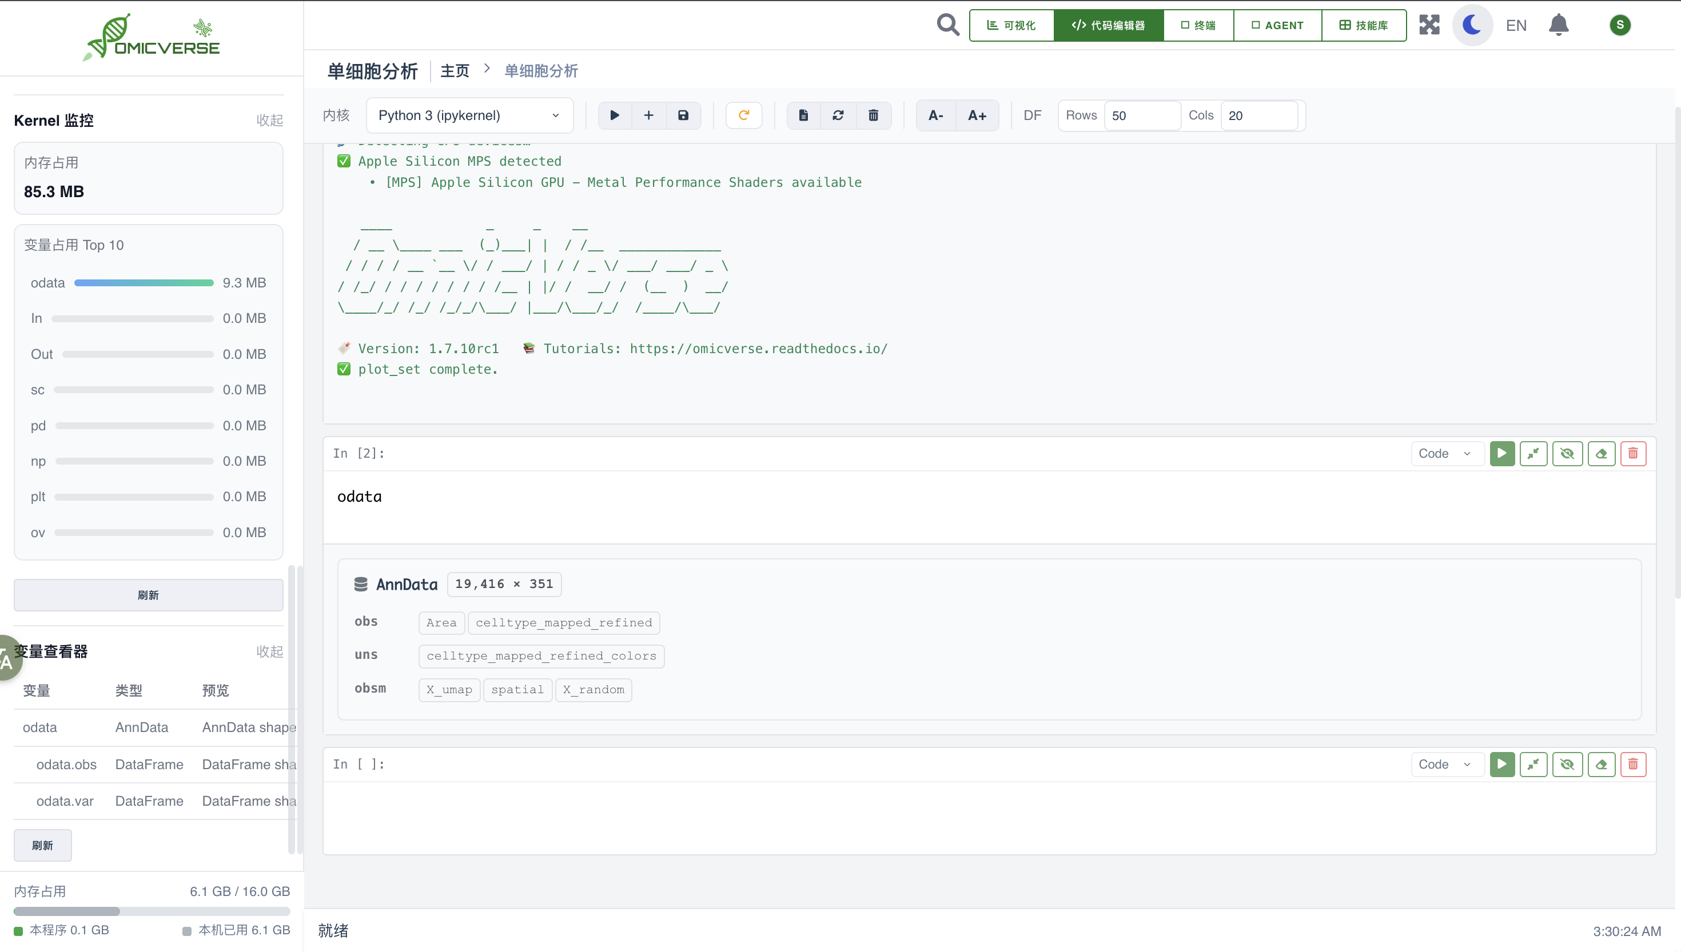Restart kernel with orange refresh icon
The height and width of the screenshot is (952, 1681).
(x=744, y=115)
